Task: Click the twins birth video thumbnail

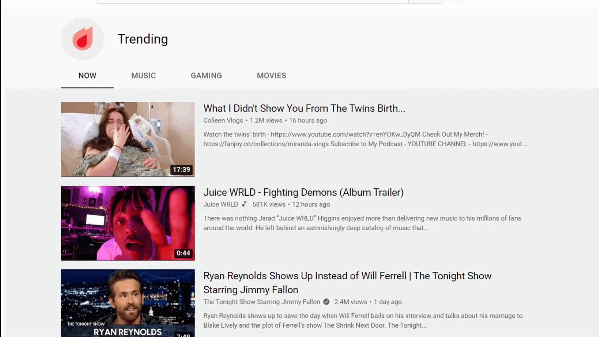Action: pos(128,139)
